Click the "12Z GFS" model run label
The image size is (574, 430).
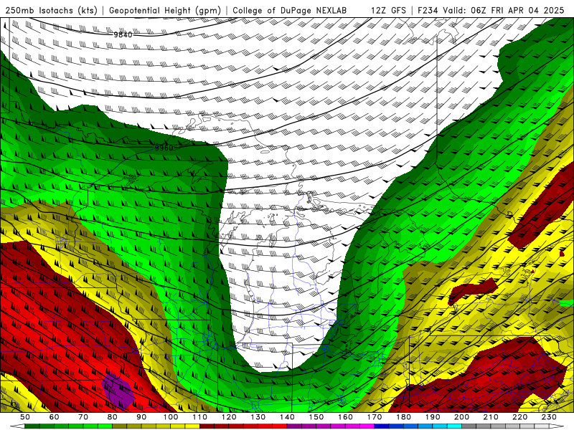(388, 10)
